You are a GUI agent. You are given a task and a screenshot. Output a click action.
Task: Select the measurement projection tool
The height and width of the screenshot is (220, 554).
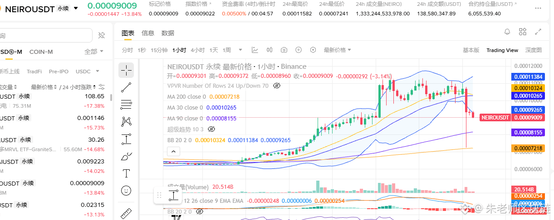(126, 139)
